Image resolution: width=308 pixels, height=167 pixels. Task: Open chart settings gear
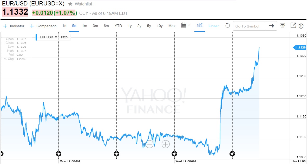(301, 26)
